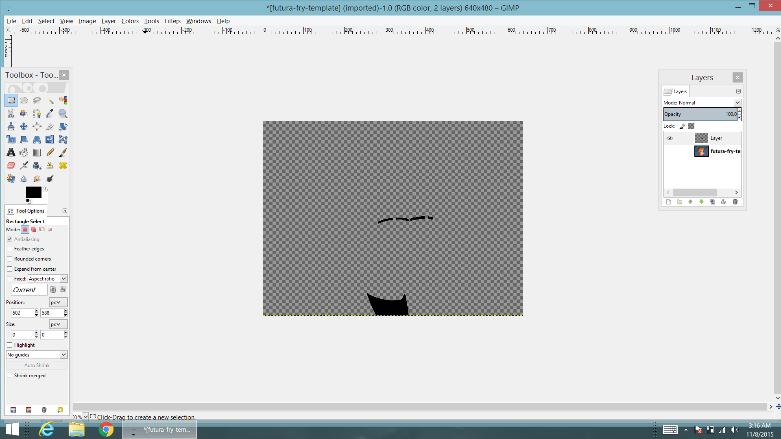Select the Paintbrush tool

pos(63,152)
